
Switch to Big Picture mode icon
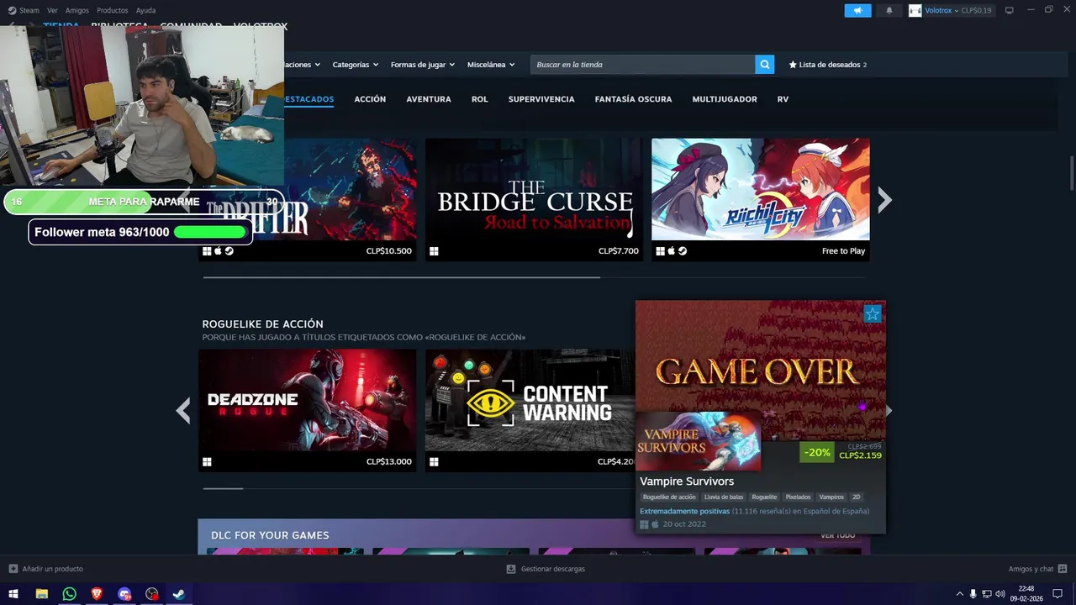[1009, 10]
